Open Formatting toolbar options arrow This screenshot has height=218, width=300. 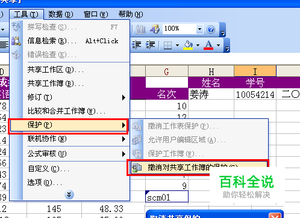coord(227,46)
